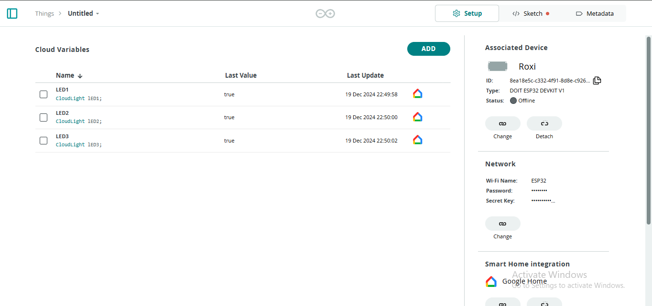Click the gear icon on the Setup tab
The image size is (652, 306).
point(456,13)
